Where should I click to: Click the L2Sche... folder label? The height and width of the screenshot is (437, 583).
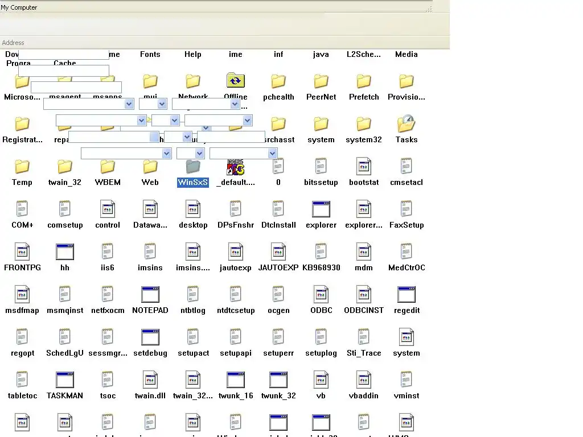pyautogui.click(x=364, y=54)
